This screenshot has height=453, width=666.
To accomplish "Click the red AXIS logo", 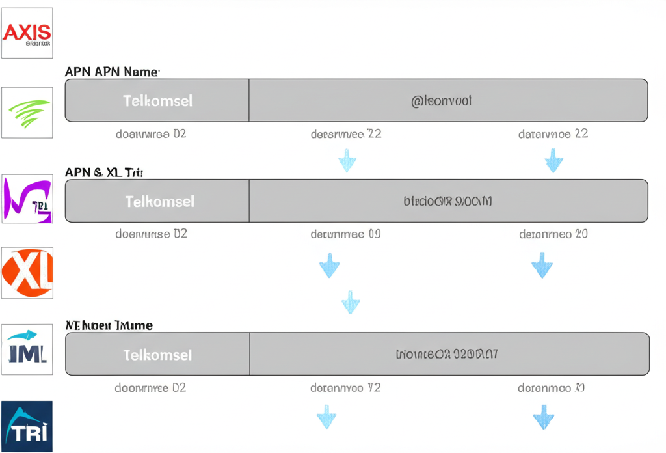I will tap(27, 33).
